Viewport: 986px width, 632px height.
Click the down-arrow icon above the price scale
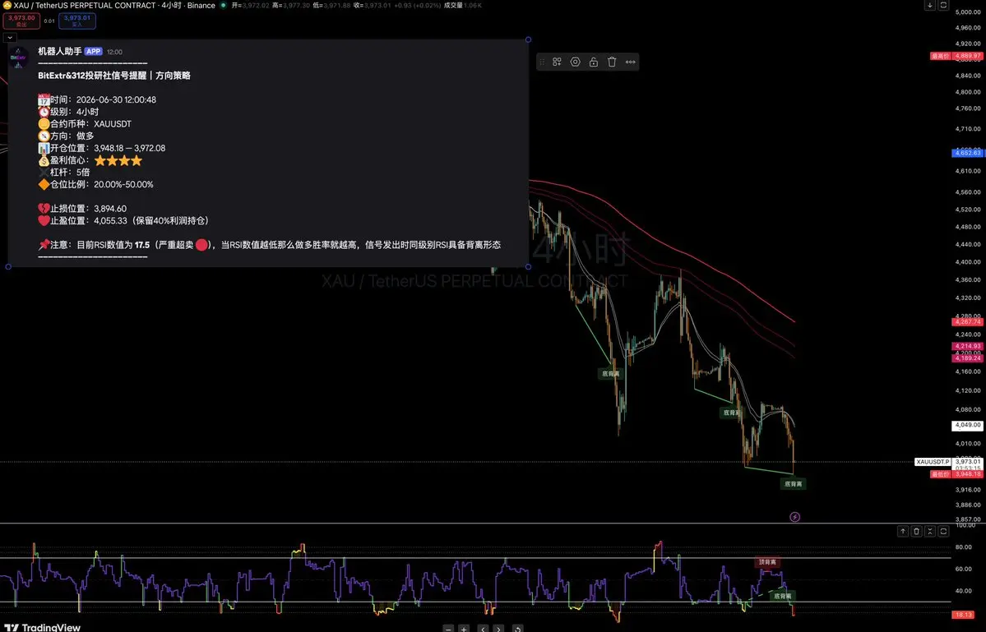(x=929, y=5)
